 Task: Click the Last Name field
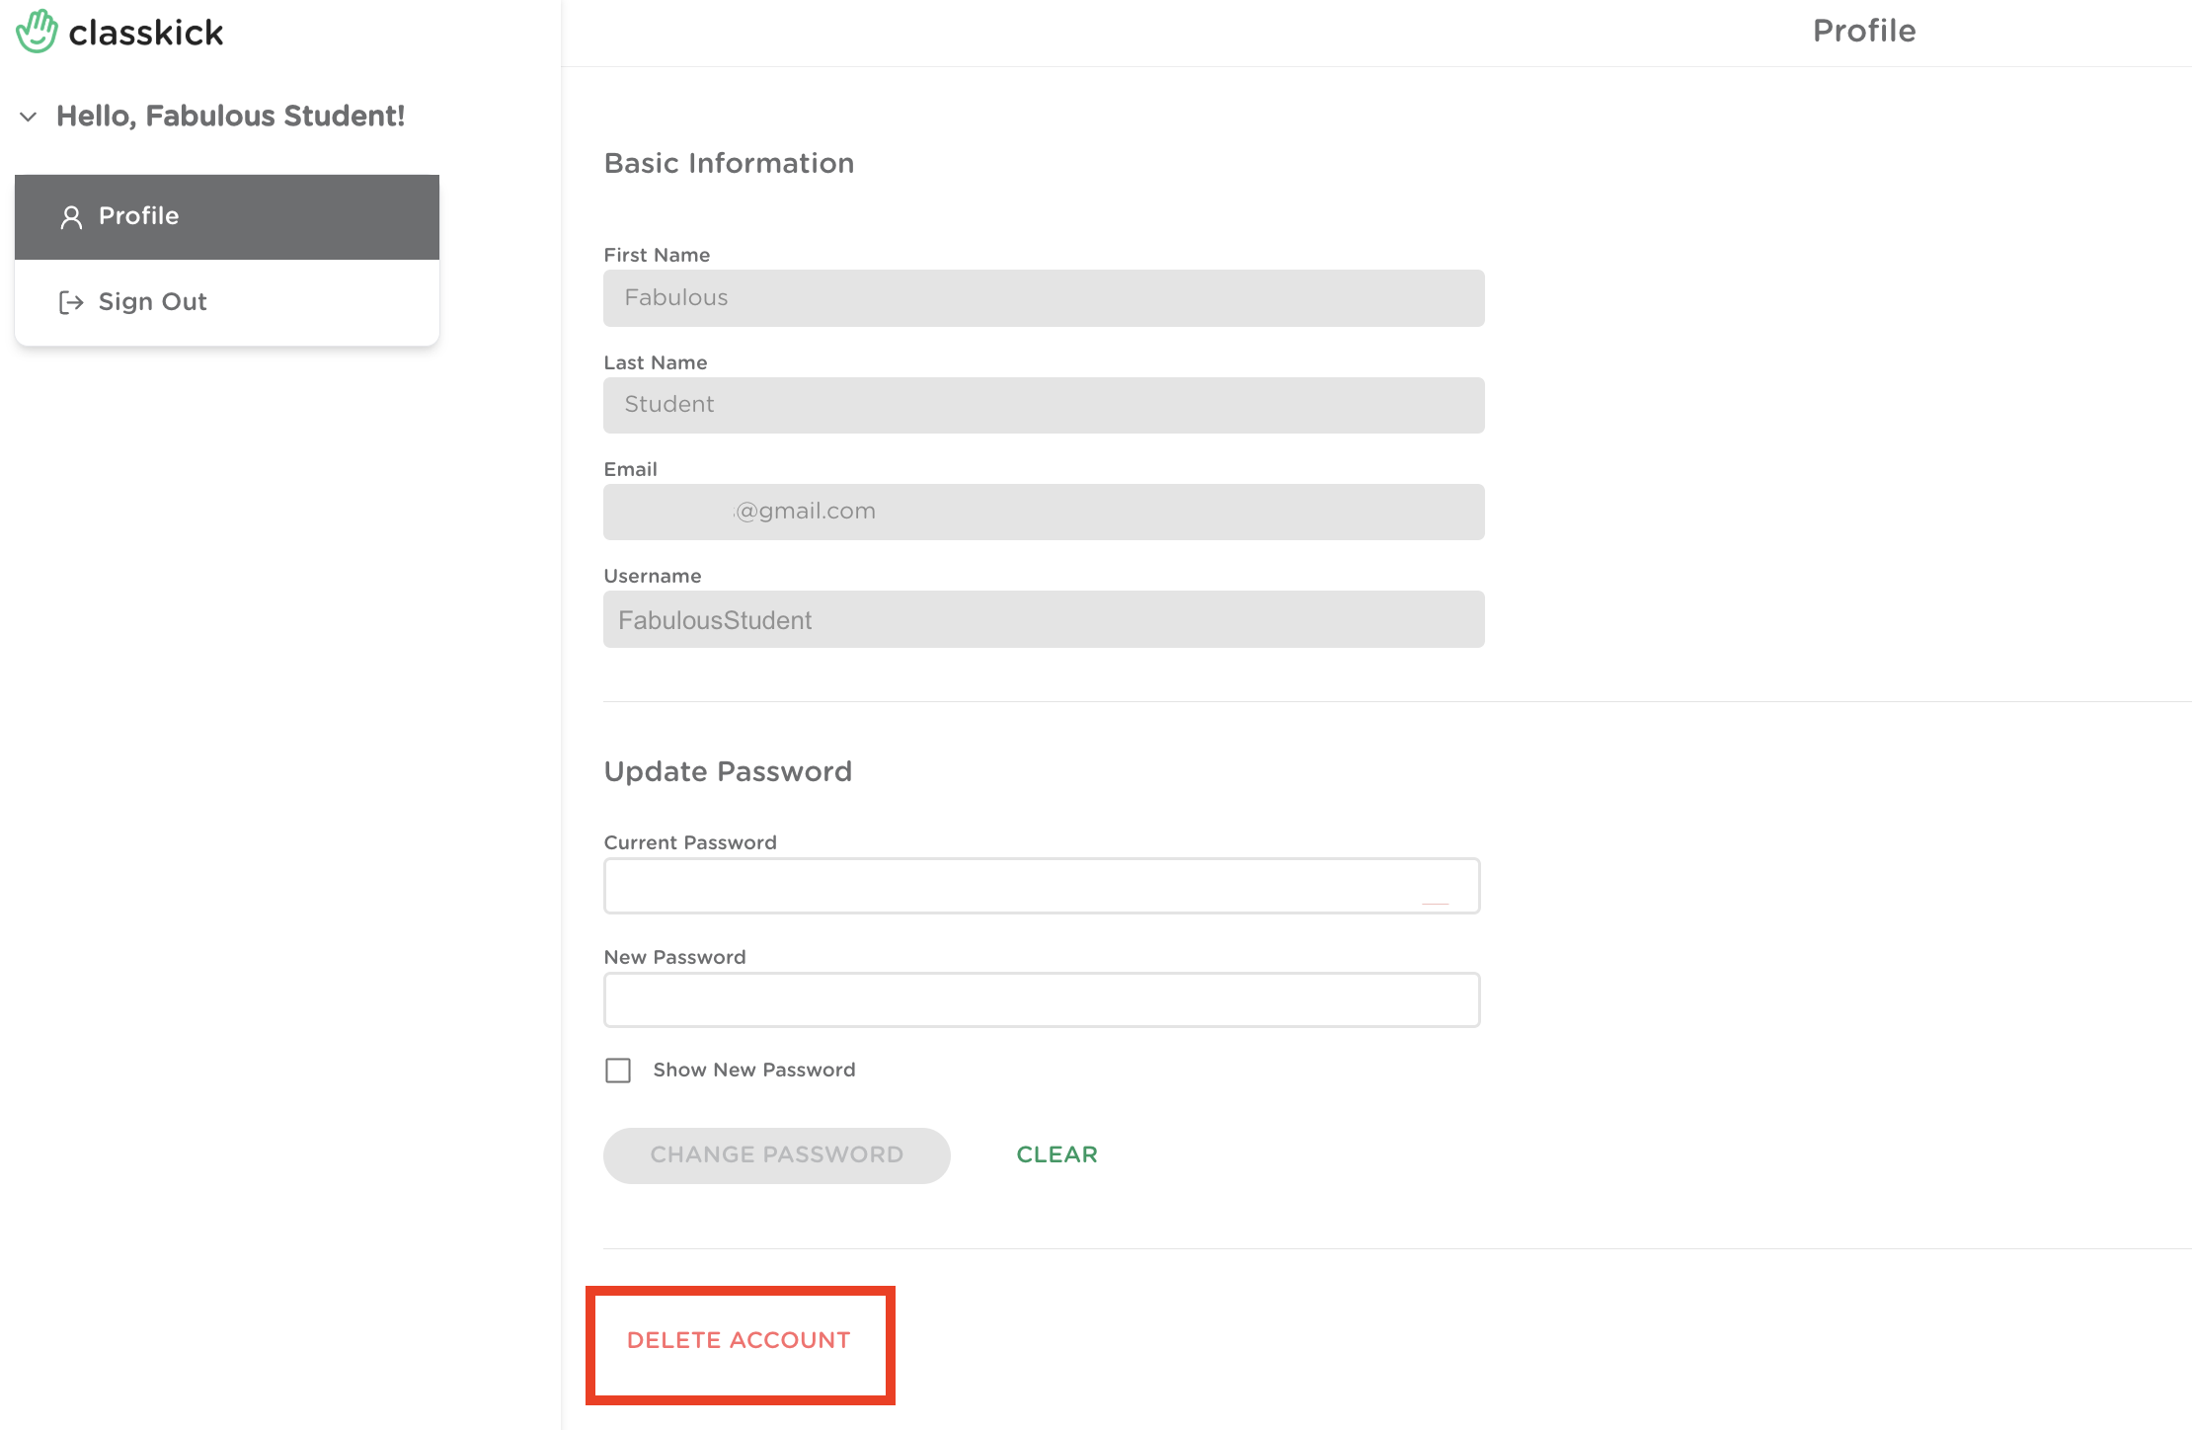pyautogui.click(x=1044, y=405)
